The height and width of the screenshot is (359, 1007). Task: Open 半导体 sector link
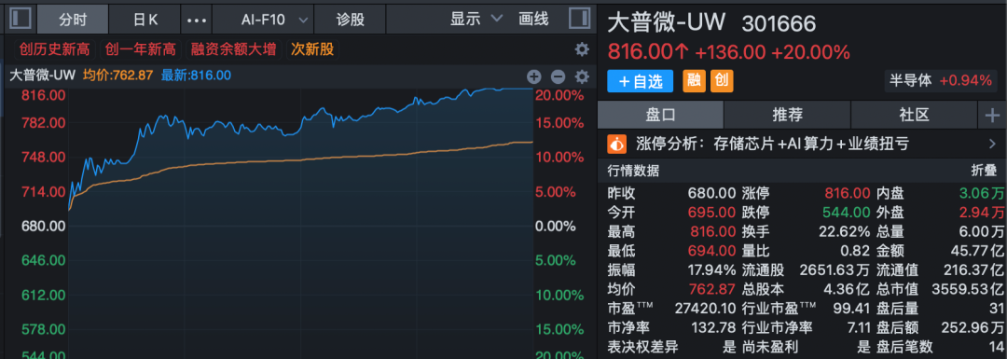coord(909,81)
